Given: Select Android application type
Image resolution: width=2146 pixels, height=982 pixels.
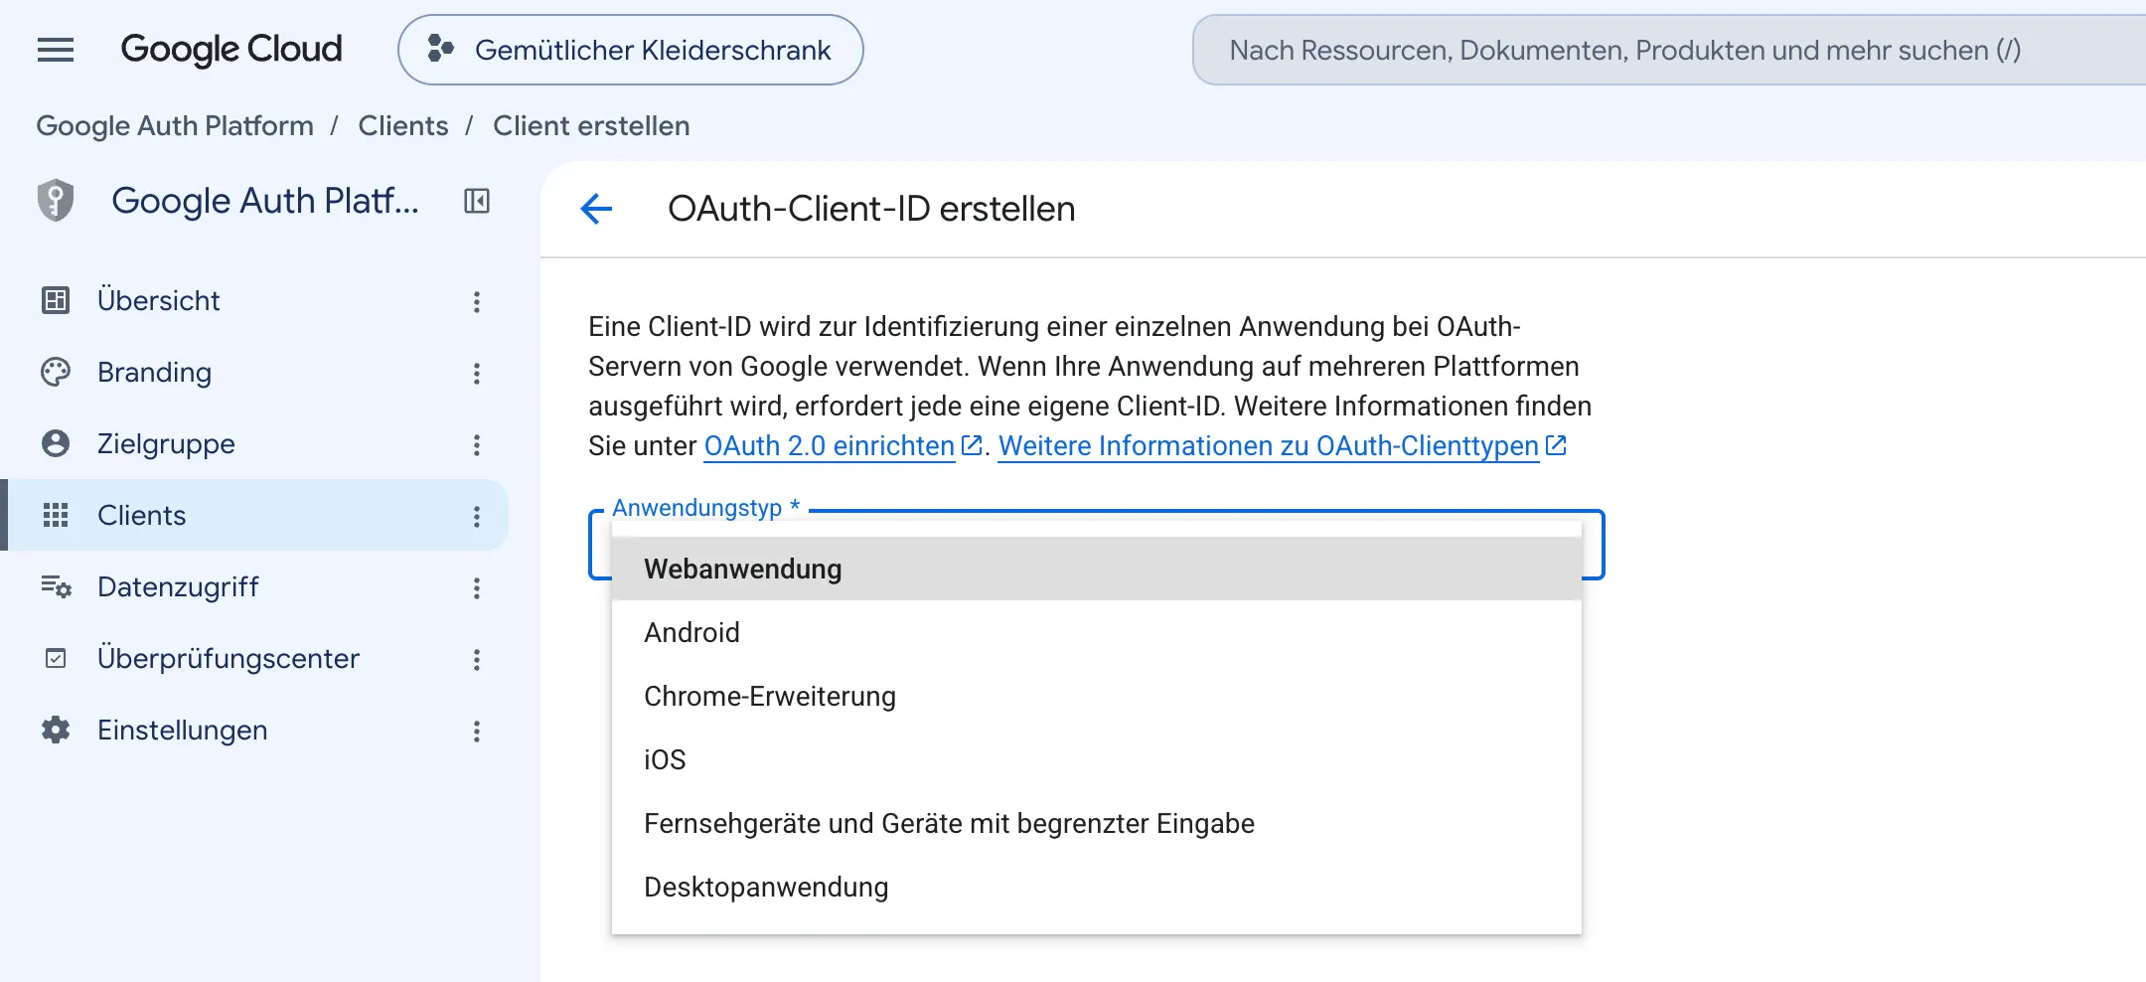Looking at the screenshot, I should tap(1097, 632).
